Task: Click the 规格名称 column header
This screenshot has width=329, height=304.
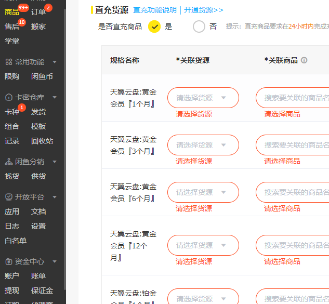Action: tap(125, 60)
